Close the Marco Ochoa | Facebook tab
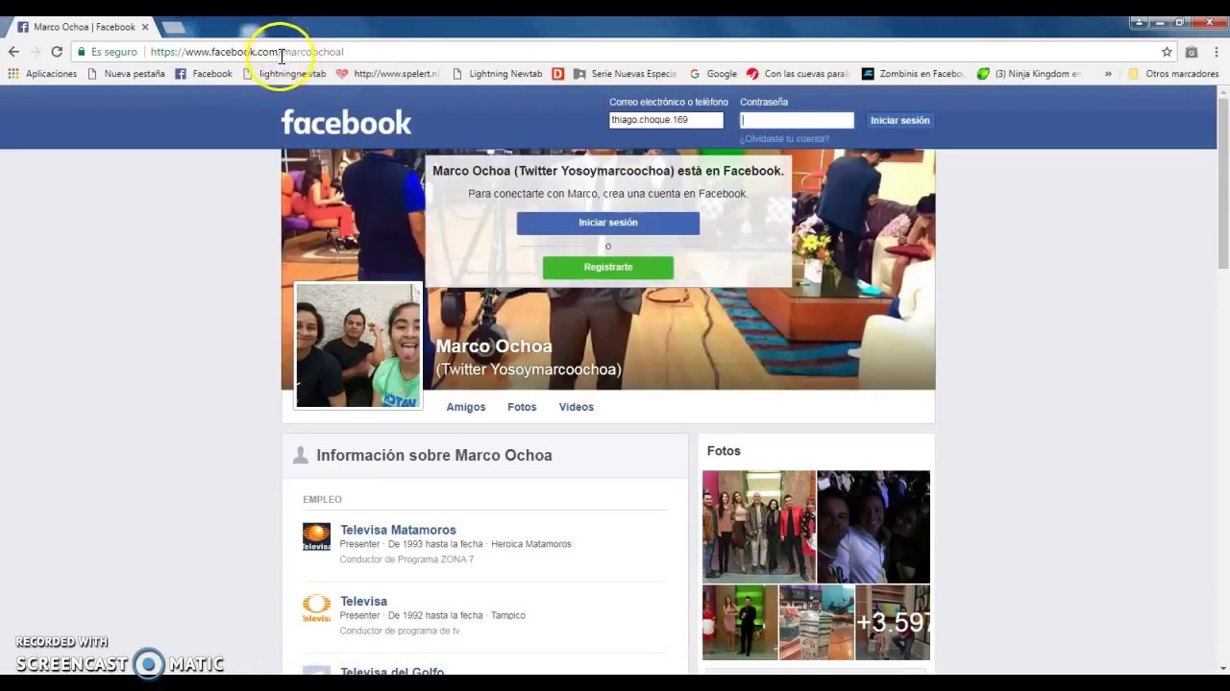 [145, 27]
